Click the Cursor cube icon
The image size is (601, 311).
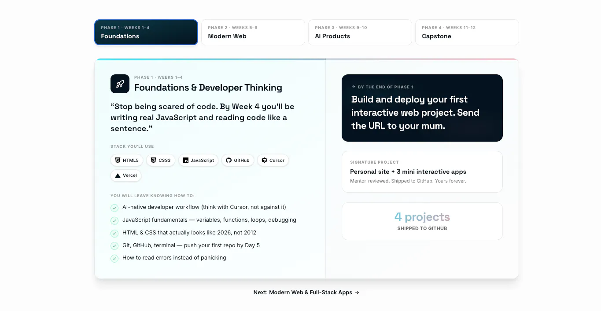(x=264, y=160)
